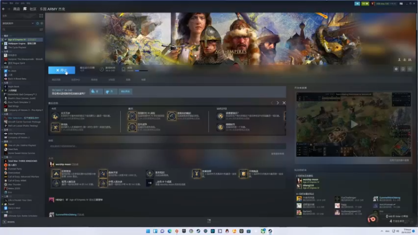Select Garry's Mod in library list

(22, 208)
